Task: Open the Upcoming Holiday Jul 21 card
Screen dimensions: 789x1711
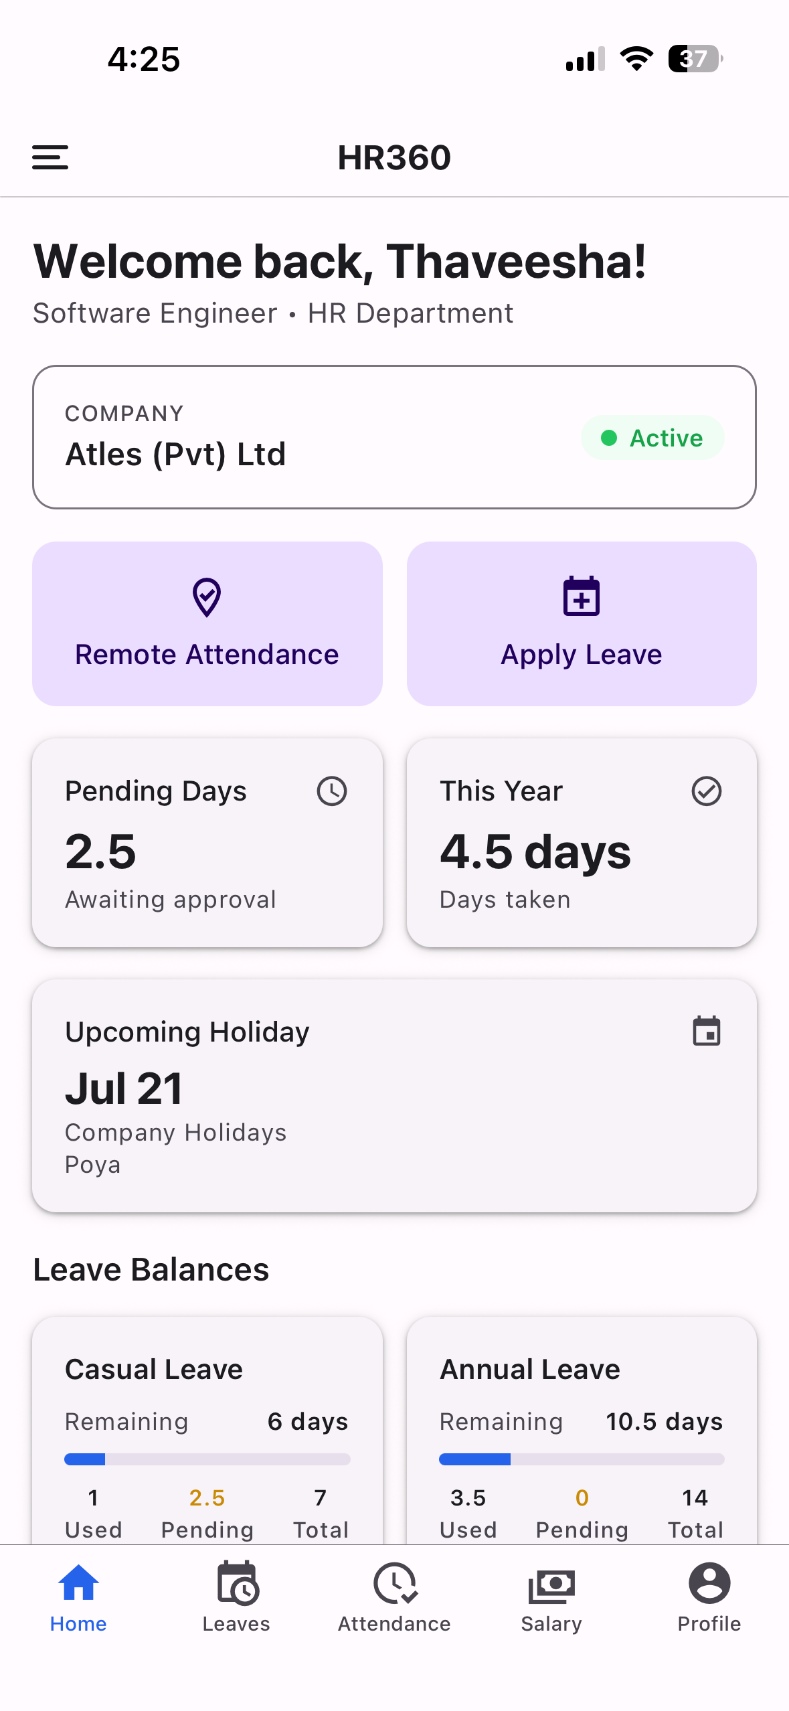Action: click(x=394, y=1096)
